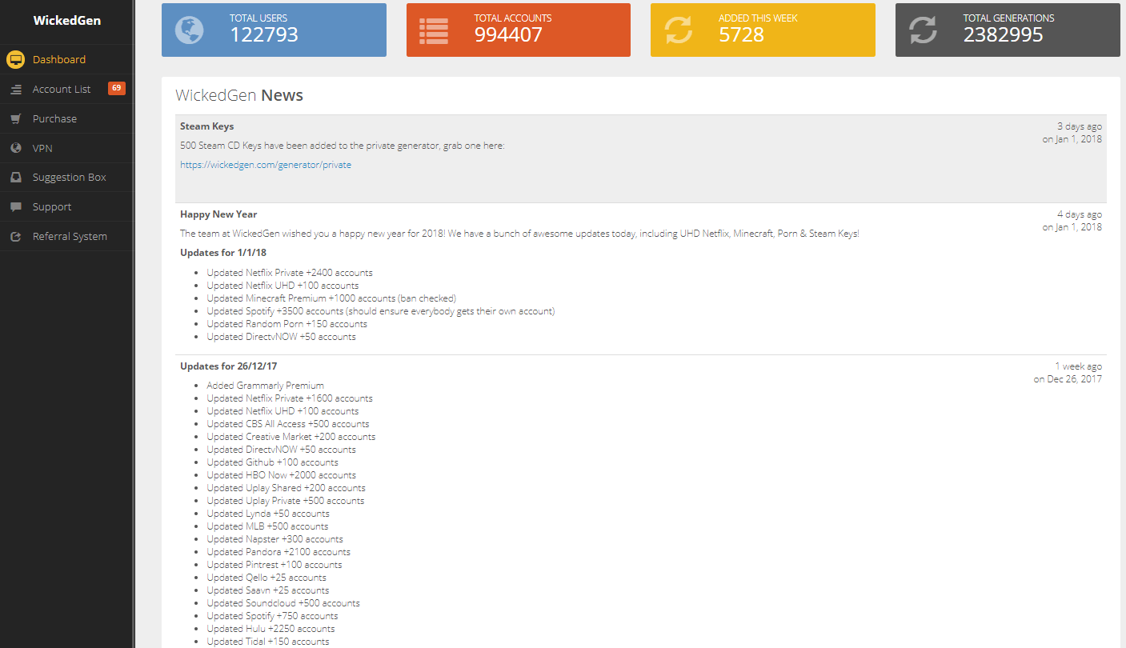Click 'Updated Netflix Private +1600 accounts' line
The image size is (1126, 648).
pyautogui.click(x=290, y=398)
